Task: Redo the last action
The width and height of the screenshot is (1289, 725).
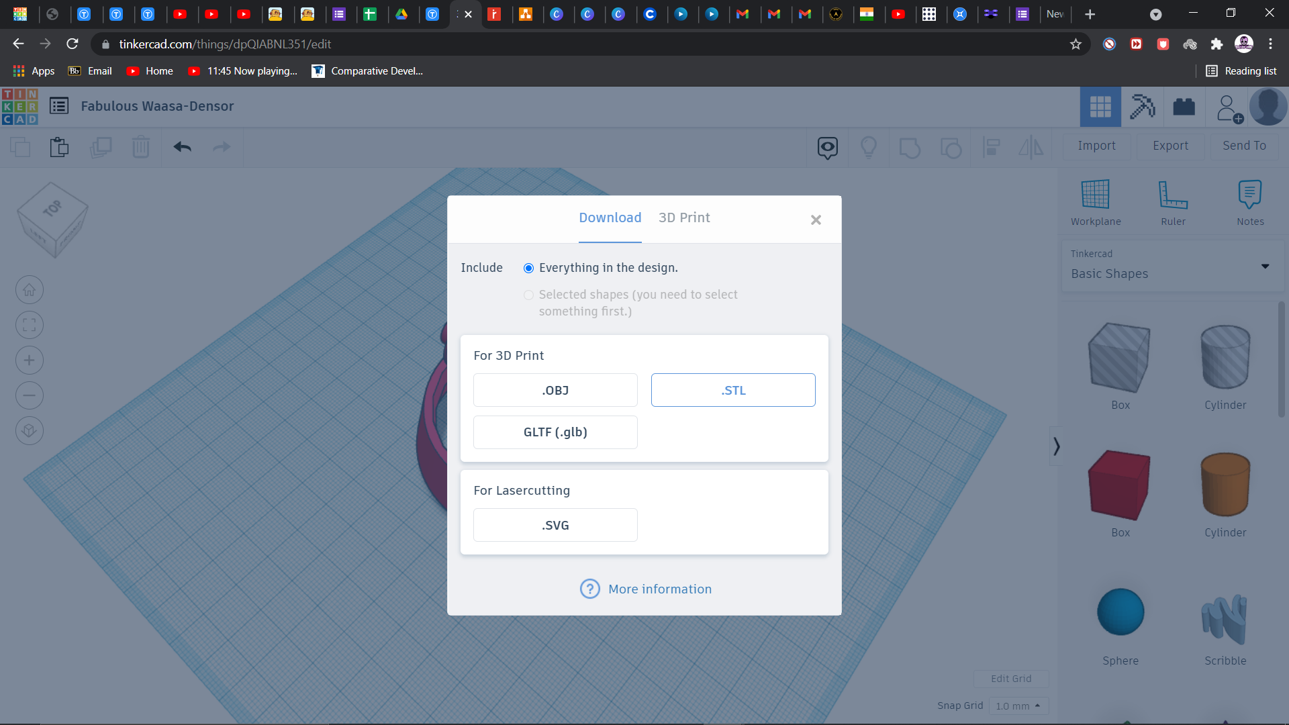Action: coord(222,147)
